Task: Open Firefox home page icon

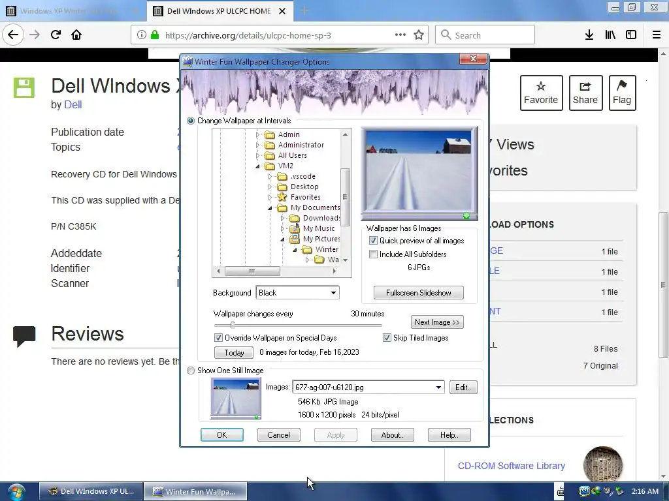Action: click(76, 35)
